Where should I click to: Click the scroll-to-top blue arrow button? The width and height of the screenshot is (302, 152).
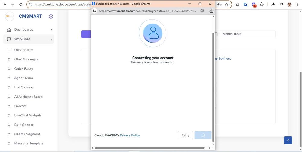pos(288,140)
